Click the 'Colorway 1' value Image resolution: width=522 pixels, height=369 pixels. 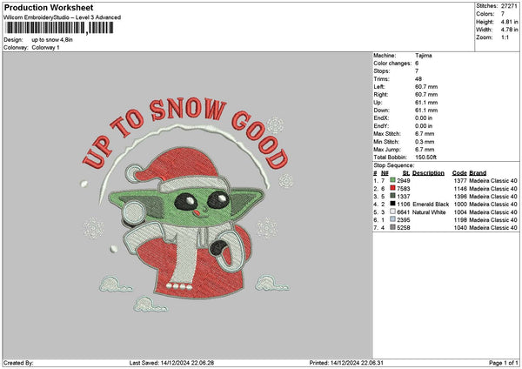(45, 48)
